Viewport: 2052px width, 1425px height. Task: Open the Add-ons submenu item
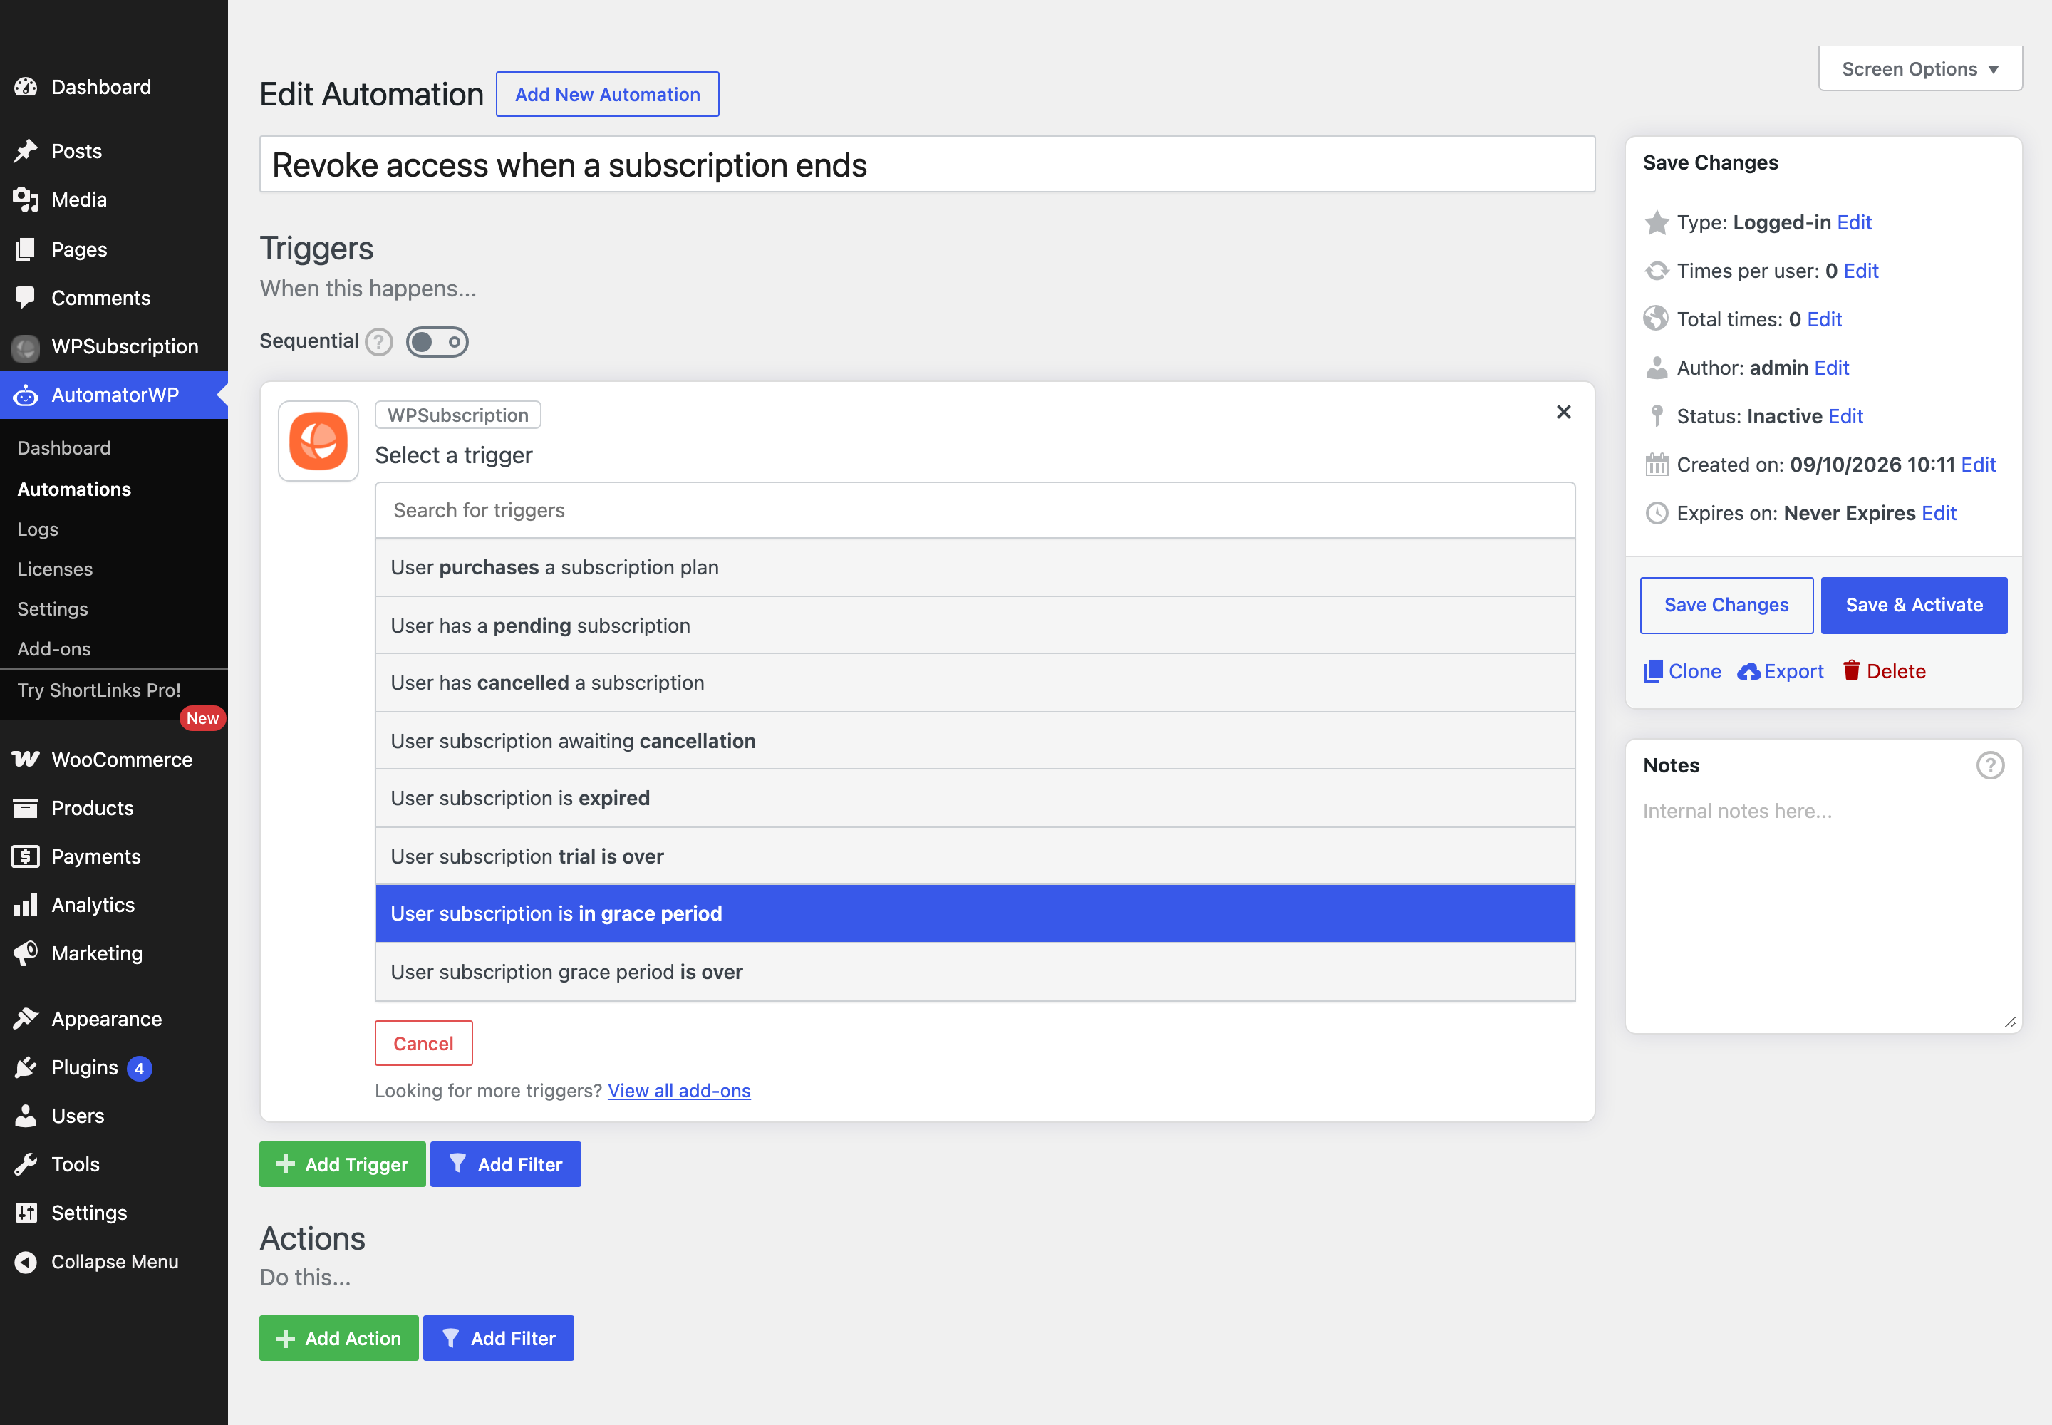(x=54, y=649)
